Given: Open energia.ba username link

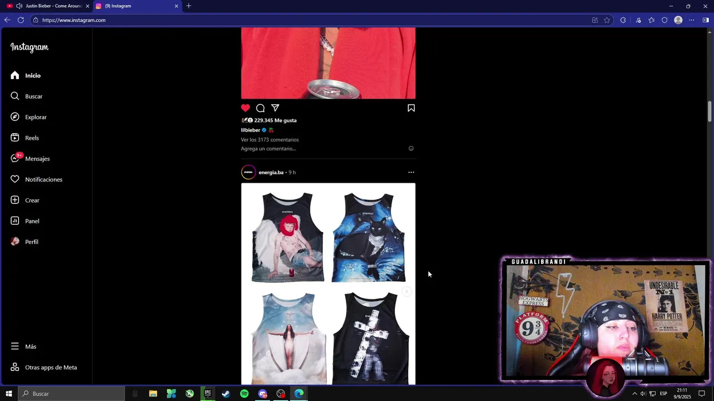Looking at the screenshot, I should (271, 172).
